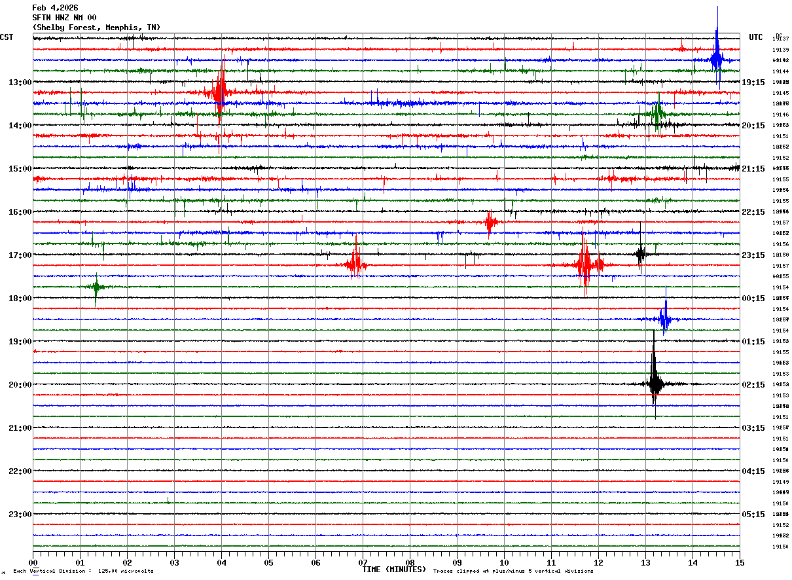This screenshot has height=580, width=792.
Task: Click the red wave burst near minute 6.8 below 17:00
Action: (355, 264)
